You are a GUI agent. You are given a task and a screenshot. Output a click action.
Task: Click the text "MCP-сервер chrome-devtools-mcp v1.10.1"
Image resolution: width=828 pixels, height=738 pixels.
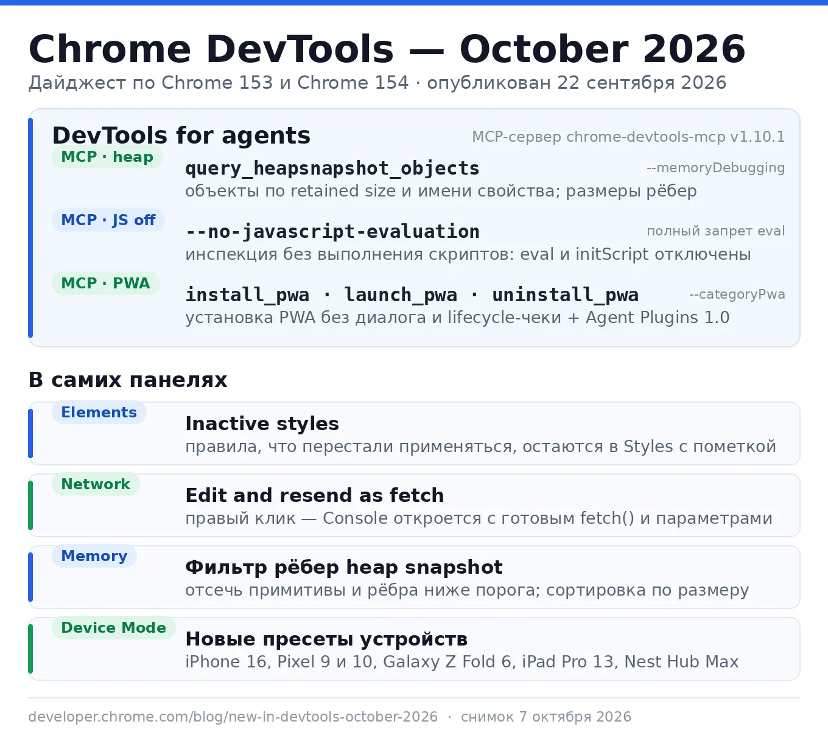click(628, 137)
